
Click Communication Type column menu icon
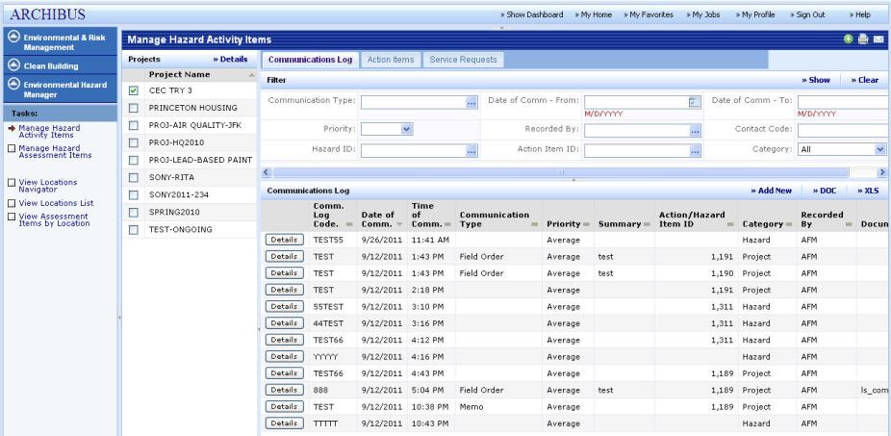(534, 225)
